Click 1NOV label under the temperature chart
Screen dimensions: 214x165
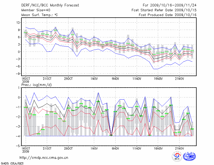(x=94, y=78)
